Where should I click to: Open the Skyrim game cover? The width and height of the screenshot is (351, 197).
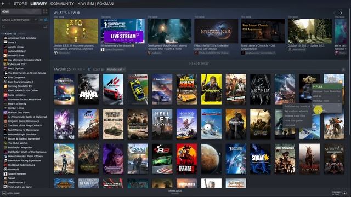coord(260,89)
